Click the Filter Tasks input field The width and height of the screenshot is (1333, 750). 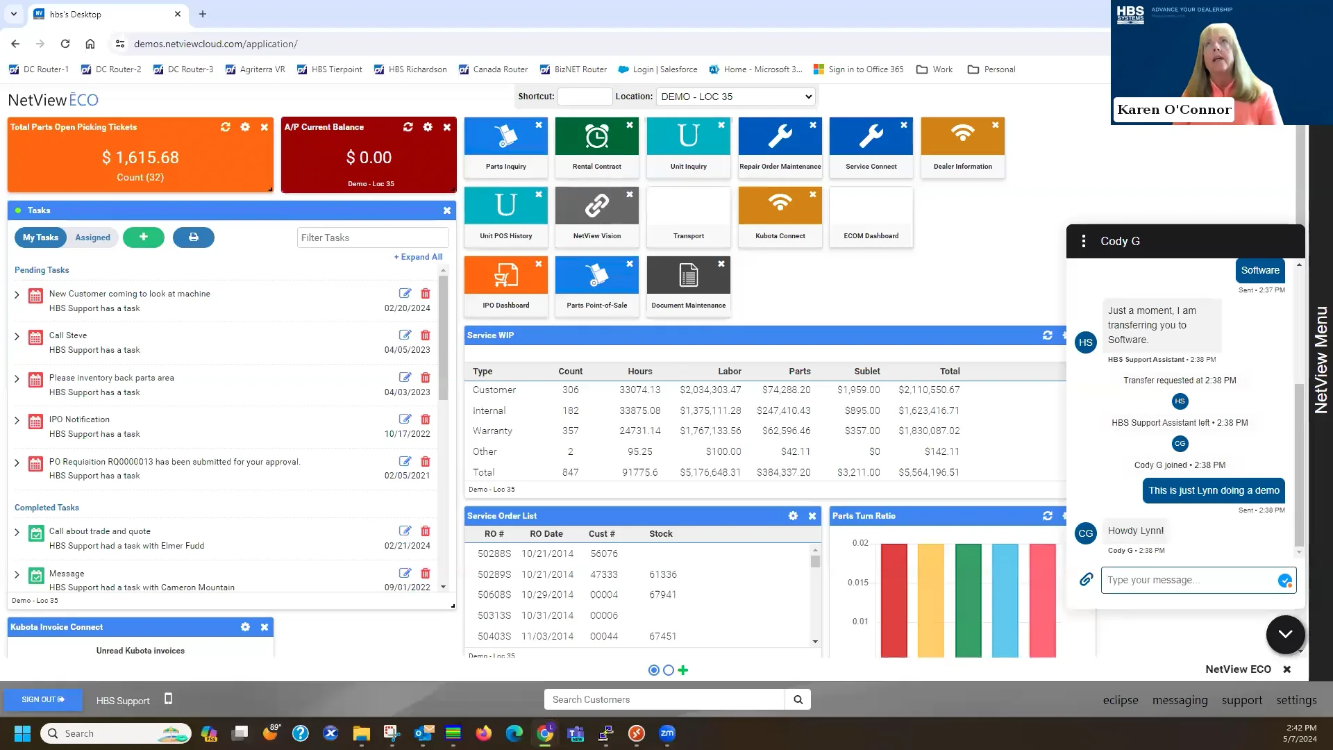tap(373, 237)
